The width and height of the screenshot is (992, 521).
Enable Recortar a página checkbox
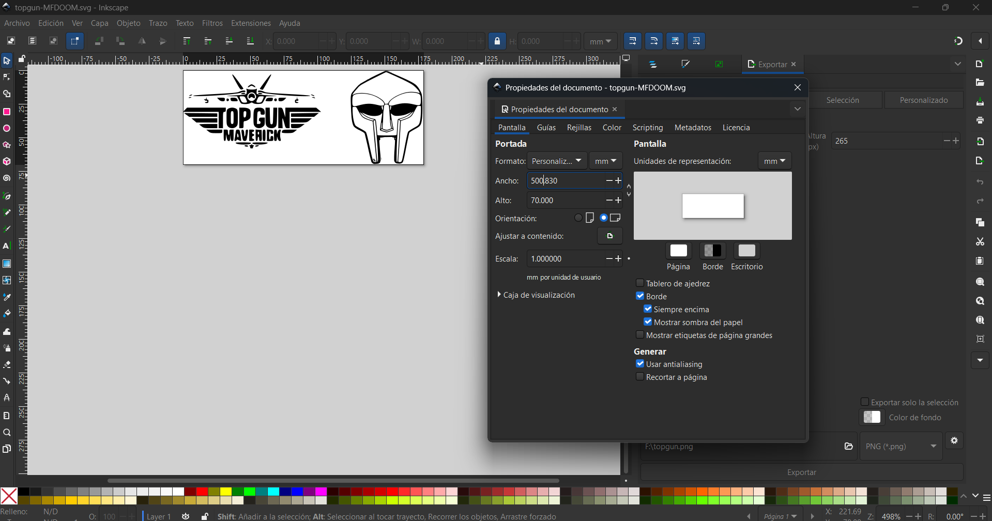point(640,377)
